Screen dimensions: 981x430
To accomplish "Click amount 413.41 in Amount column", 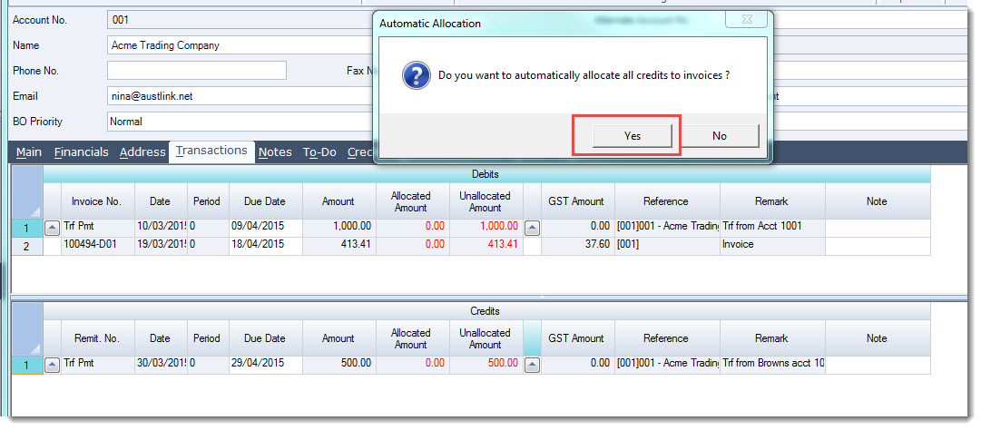I will coord(339,246).
